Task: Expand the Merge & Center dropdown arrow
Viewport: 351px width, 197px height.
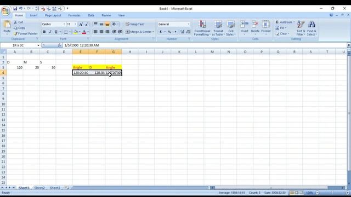Action: (x=154, y=32)
